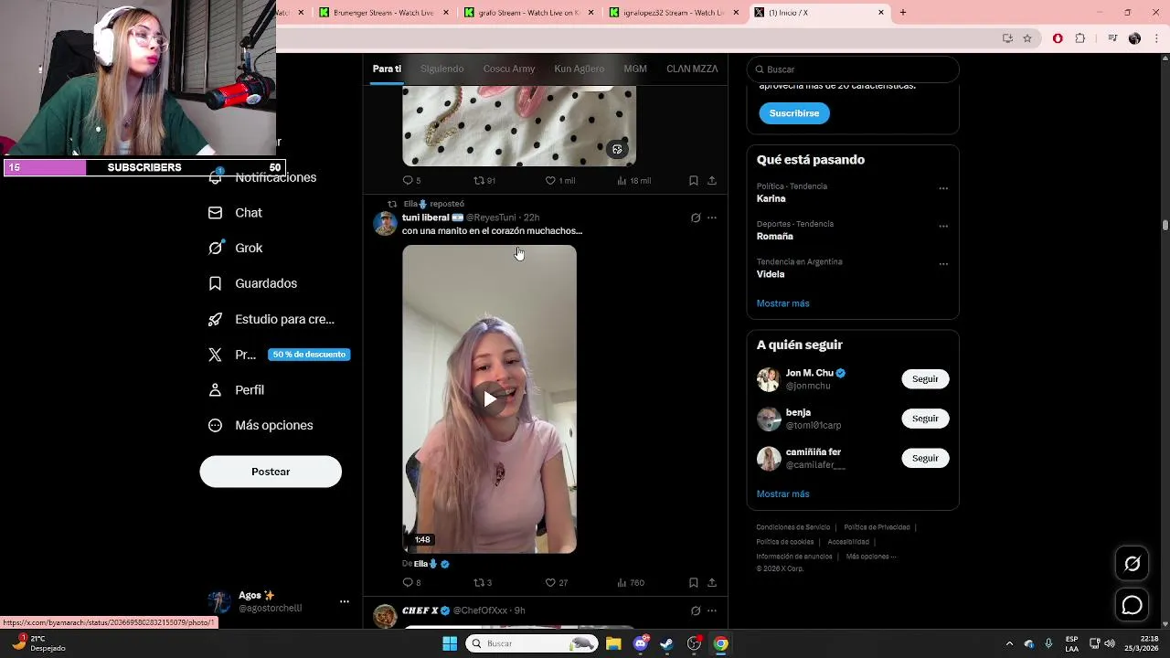This screenshot has height=658, width=1170.
Task: Ask Grok about the tuni liberal post
Action: click(696, 218)
